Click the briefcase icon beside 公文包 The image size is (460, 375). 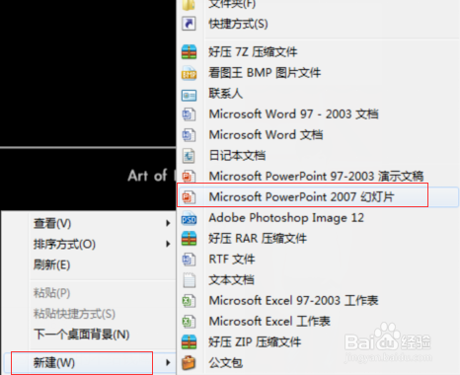[189, 363]
